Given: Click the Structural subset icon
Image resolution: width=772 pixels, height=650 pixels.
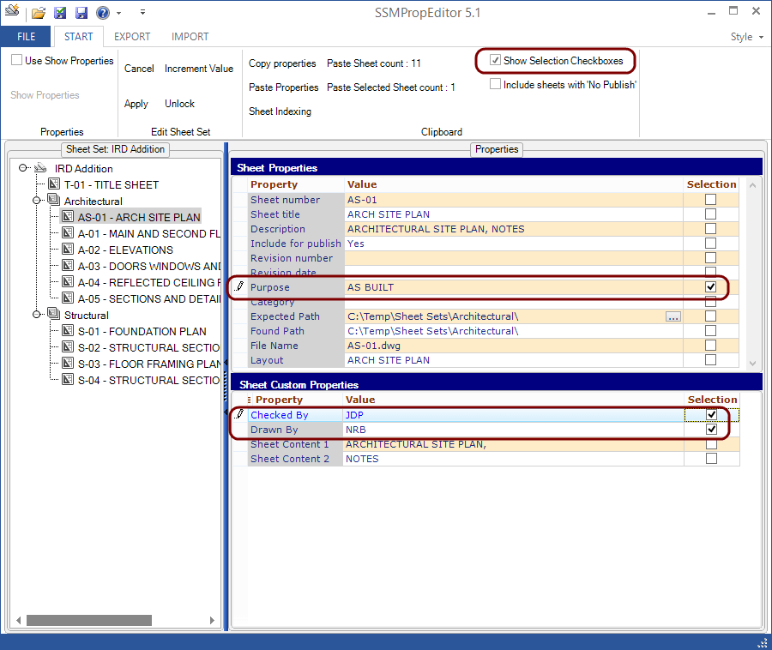Looking at the screenshot, I should pyautogui.click(x=54, y=314).
